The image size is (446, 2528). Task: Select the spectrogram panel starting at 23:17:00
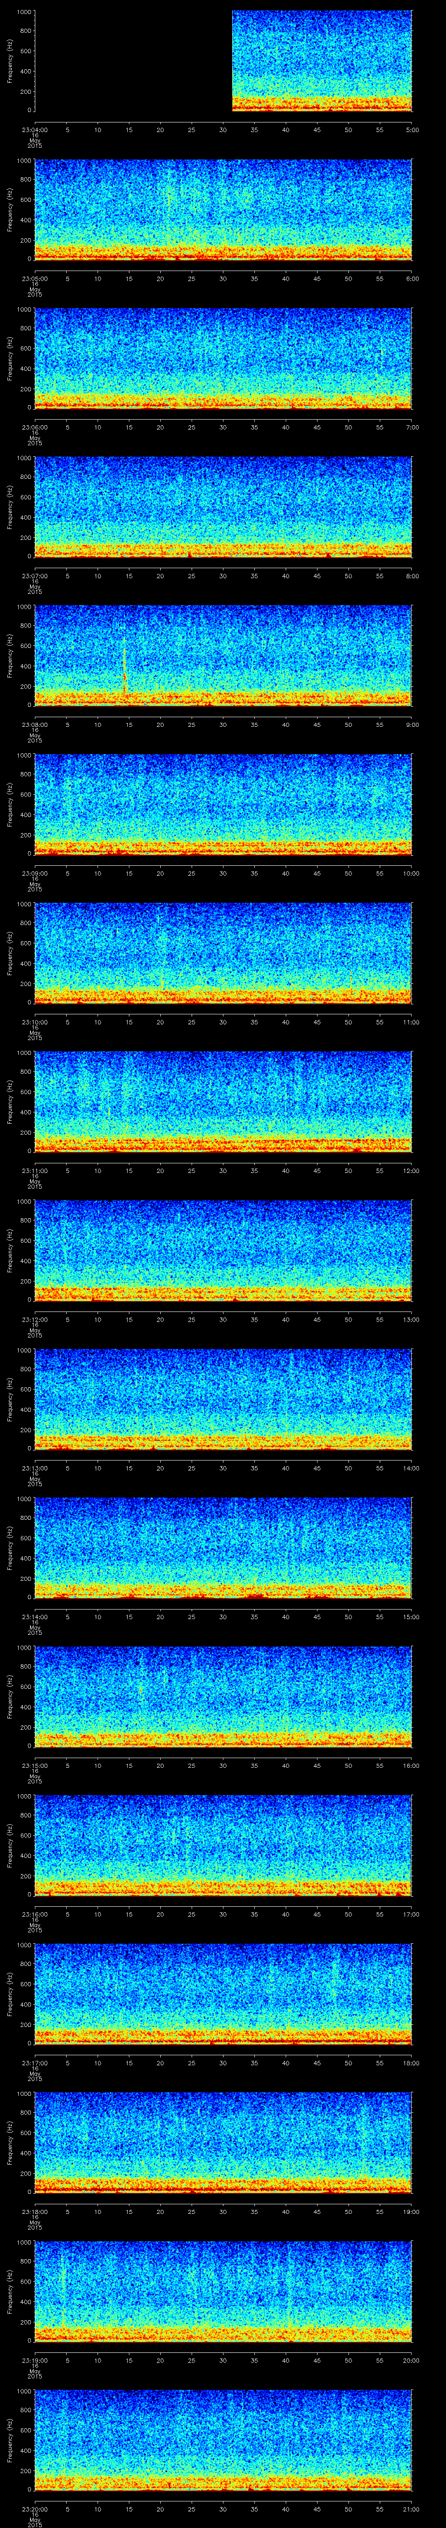[223, 1994]
